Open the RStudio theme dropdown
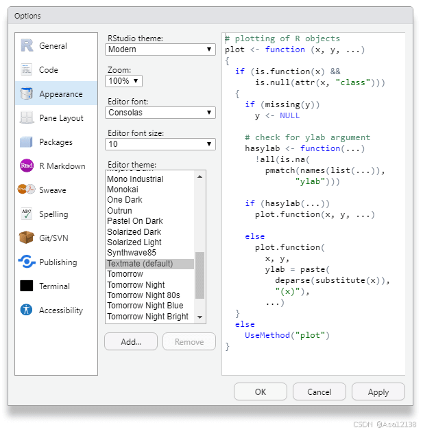423x432 pixels. pos(160,49)
